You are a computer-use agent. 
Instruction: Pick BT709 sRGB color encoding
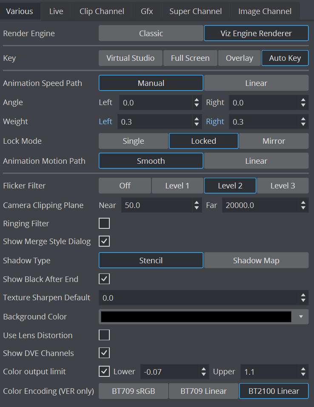(134, 391)
